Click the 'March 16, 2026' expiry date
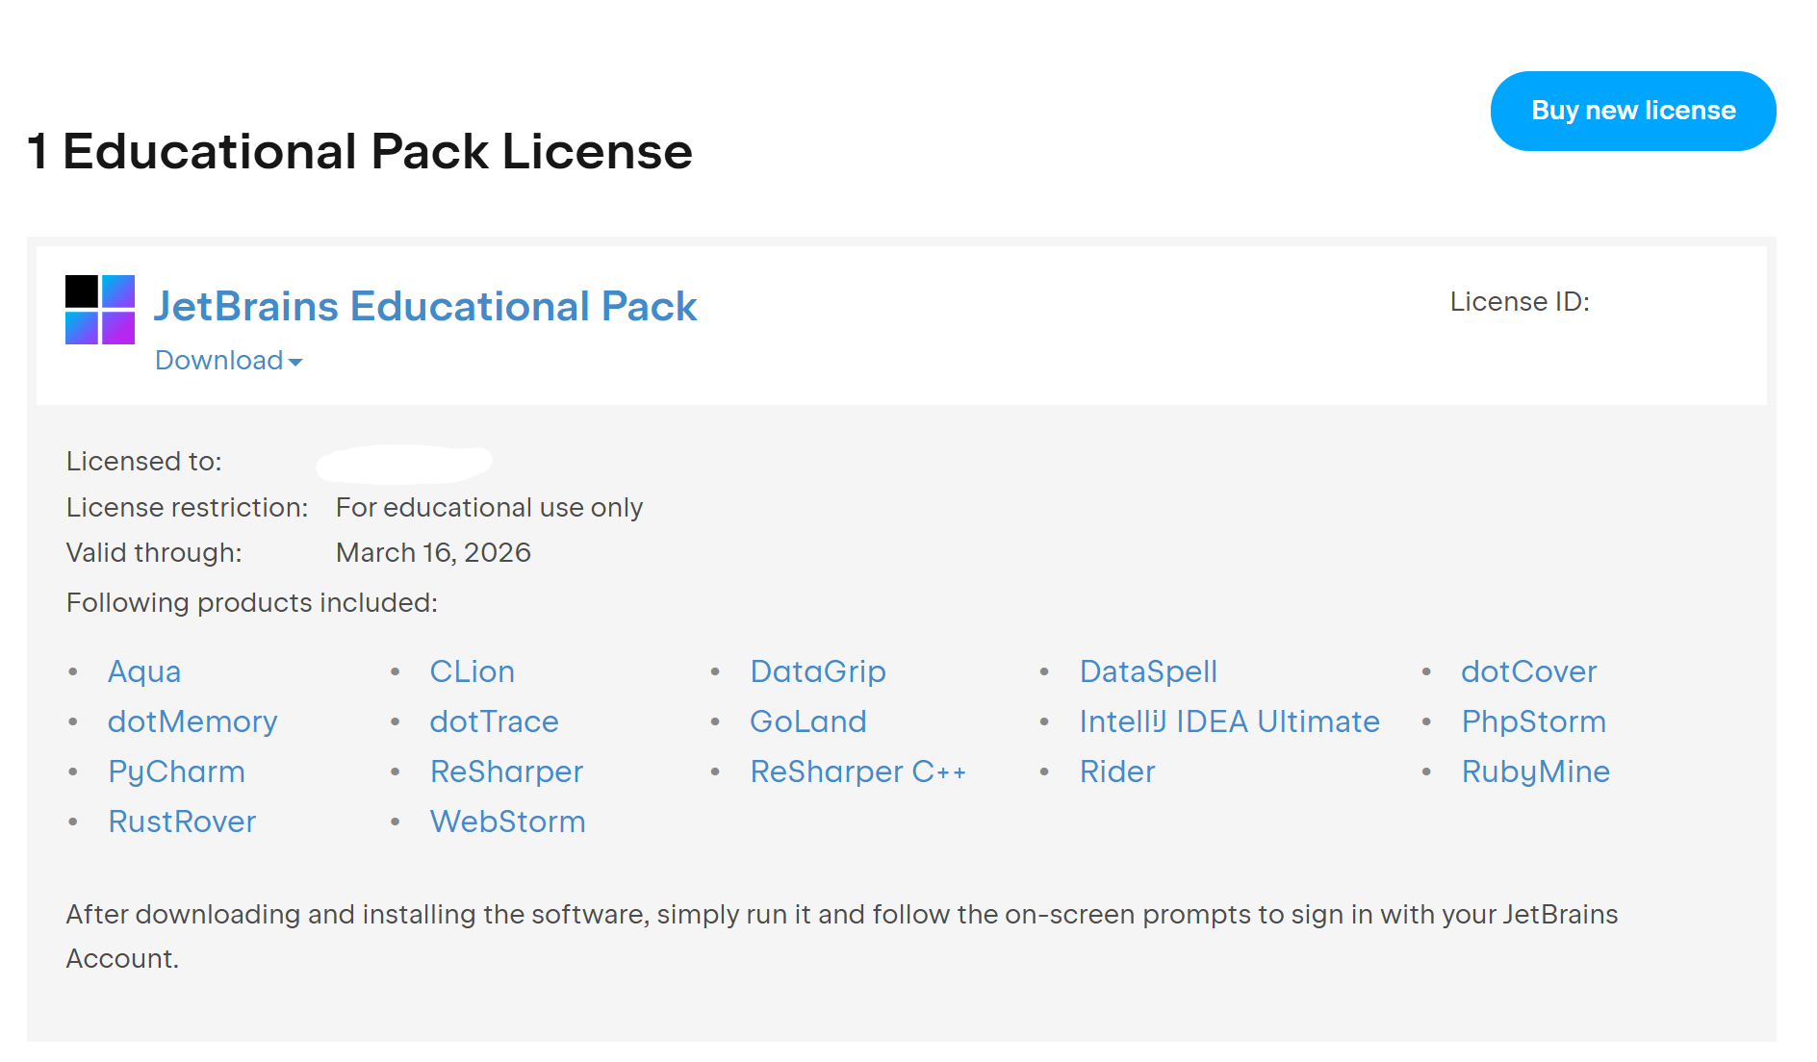The height and width of the screenshot is (1062, 1817). coord(433,552)
